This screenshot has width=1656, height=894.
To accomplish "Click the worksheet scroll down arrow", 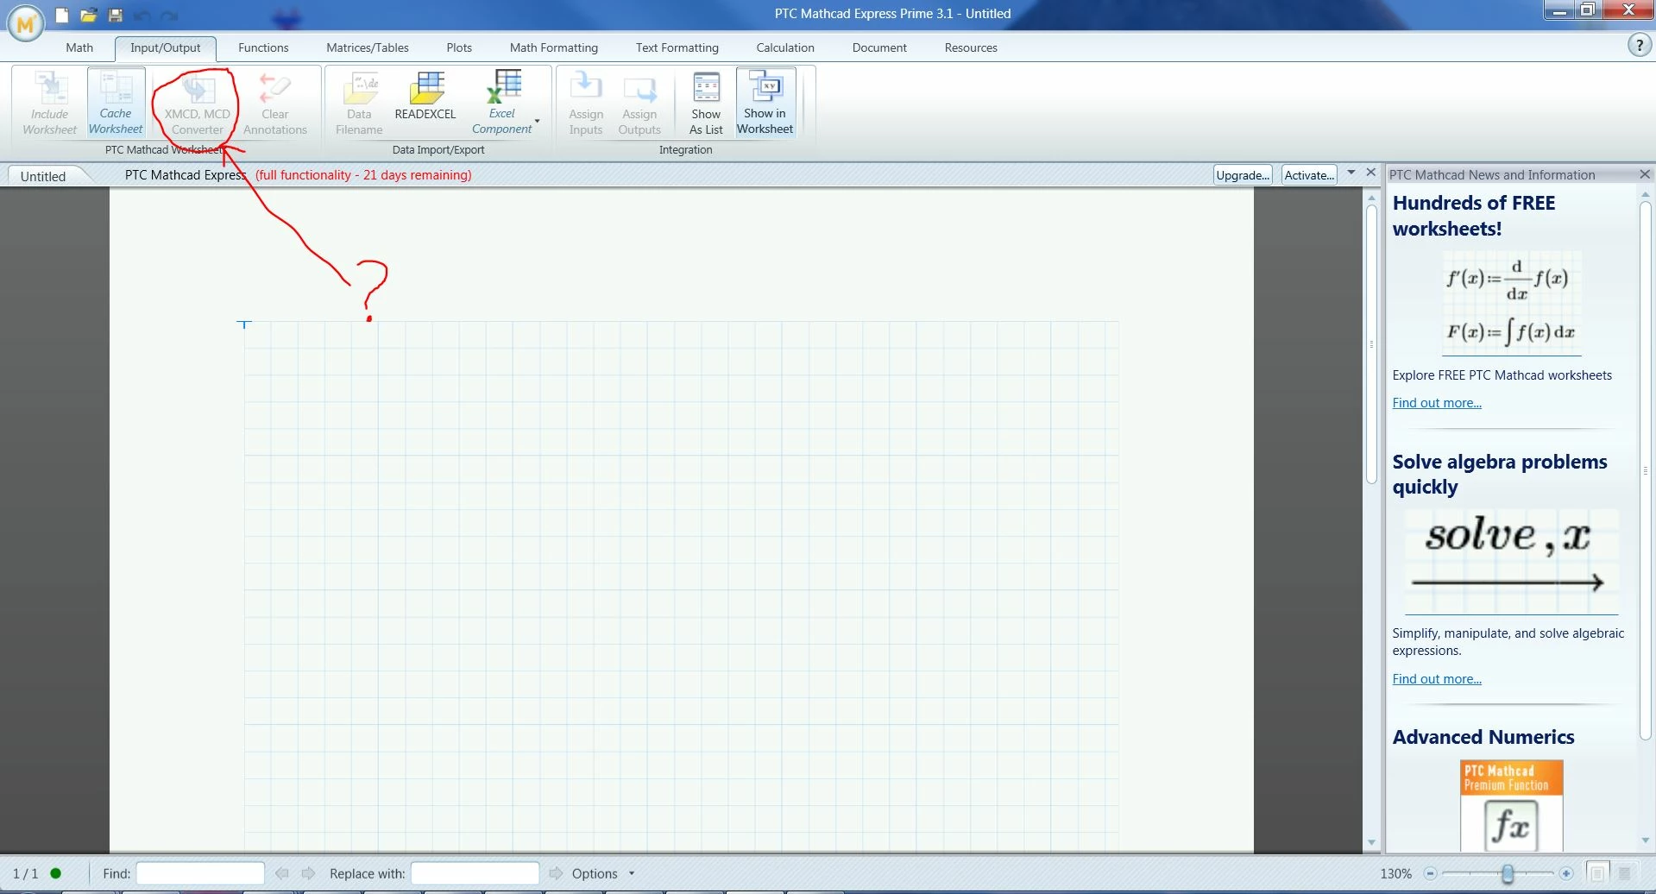I will coord(1371,842).
